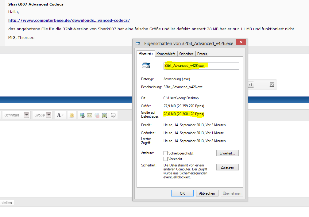
Task: Click the insert email envelope icon
Action: 90,115
